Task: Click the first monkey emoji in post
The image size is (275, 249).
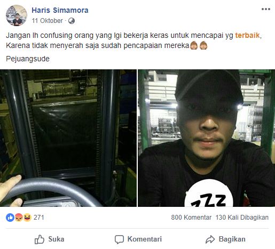Action: point(194,45)
